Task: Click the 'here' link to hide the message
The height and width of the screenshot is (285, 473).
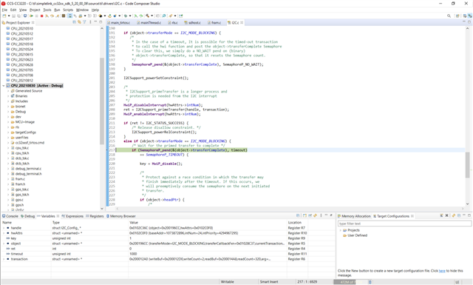Action: click(x=442, y=271)
